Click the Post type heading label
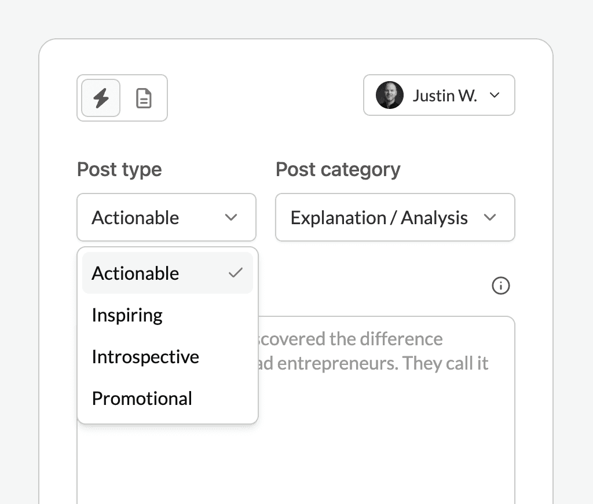 click(x=119, y=170)
